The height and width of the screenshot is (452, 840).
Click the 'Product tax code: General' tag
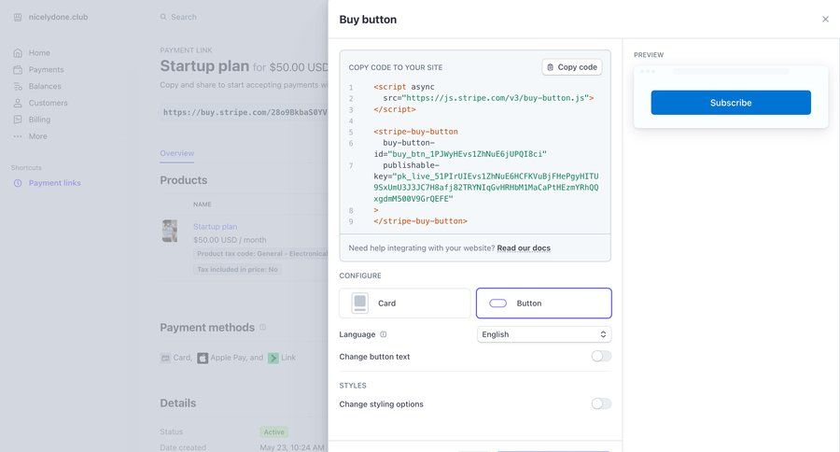tap(261, 254)
